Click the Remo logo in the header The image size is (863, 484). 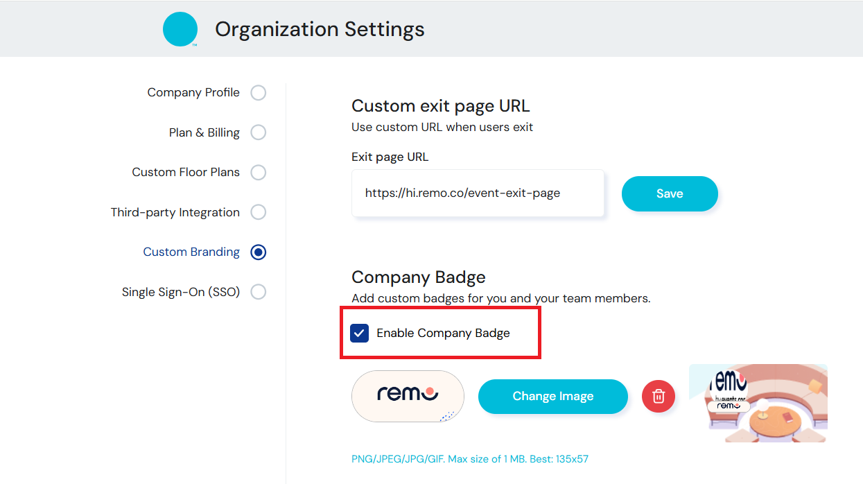180,28
